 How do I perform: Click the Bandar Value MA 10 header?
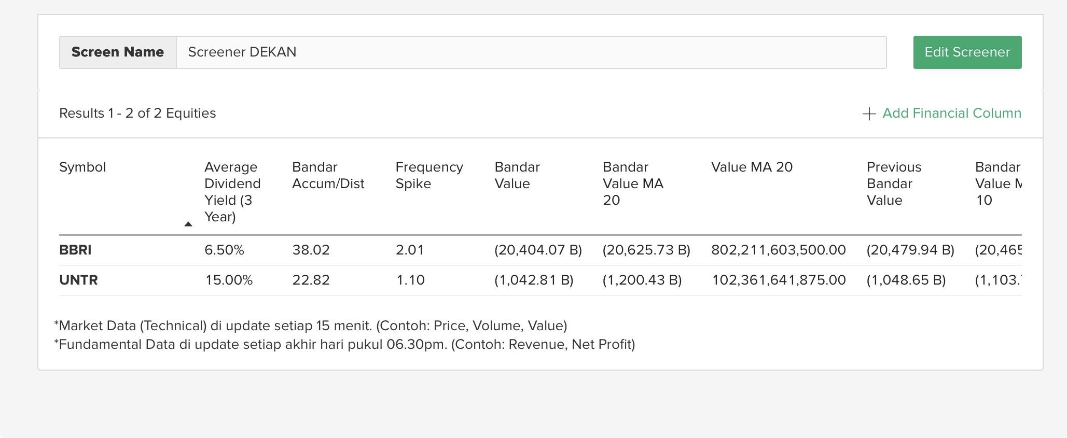click(997, 183)
